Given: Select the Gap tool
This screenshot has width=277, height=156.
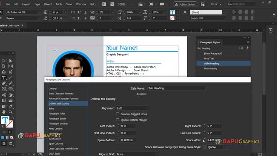Looking at the screenshot, I should [x=10, y=66].
